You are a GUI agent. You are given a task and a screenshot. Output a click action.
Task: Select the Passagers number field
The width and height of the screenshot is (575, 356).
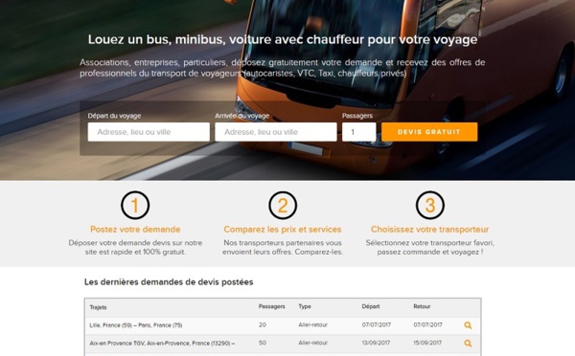(359, 132)
